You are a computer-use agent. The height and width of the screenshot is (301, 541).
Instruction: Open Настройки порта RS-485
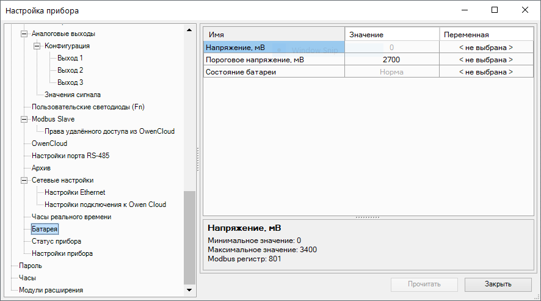70,156
